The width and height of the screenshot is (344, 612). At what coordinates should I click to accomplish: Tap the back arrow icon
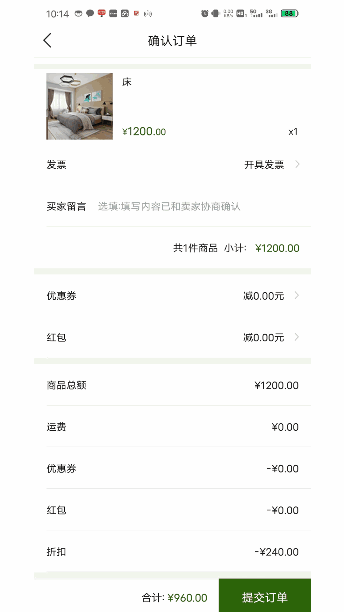tap(47, 40)
